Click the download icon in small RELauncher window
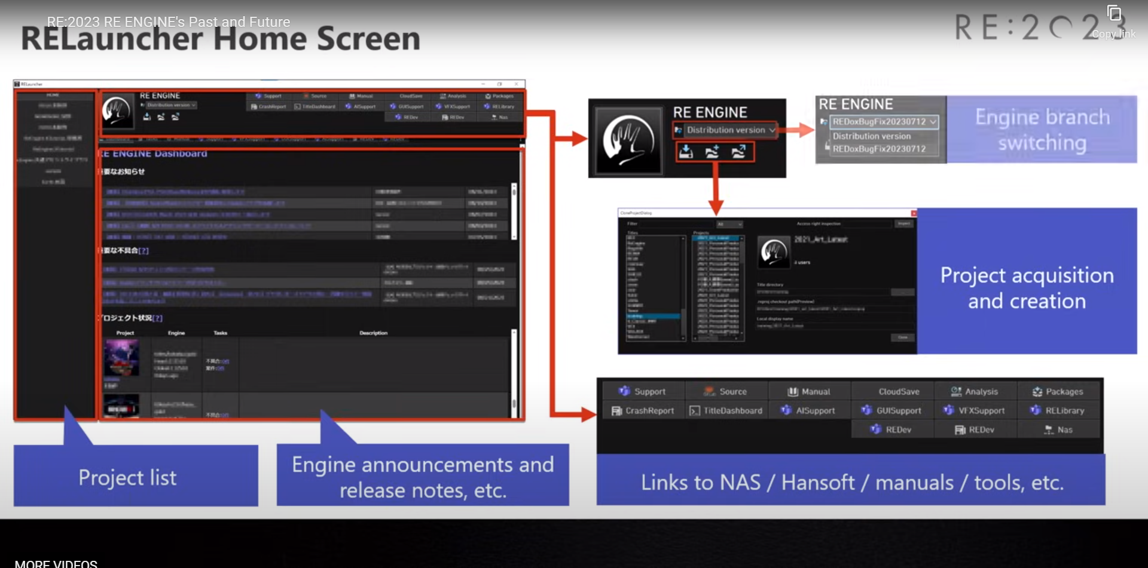The image size is (1148, 568). [146, 117]
